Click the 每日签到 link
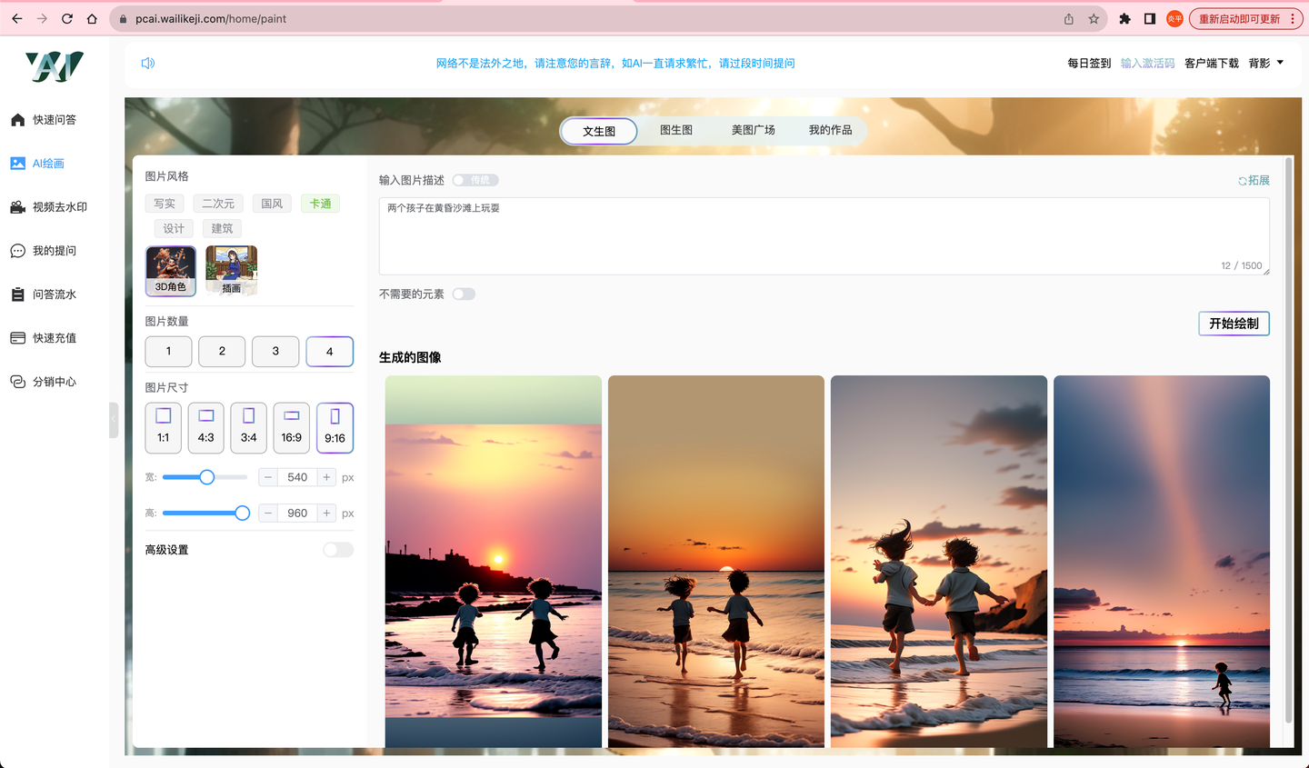 click(x=1089, y=63)
